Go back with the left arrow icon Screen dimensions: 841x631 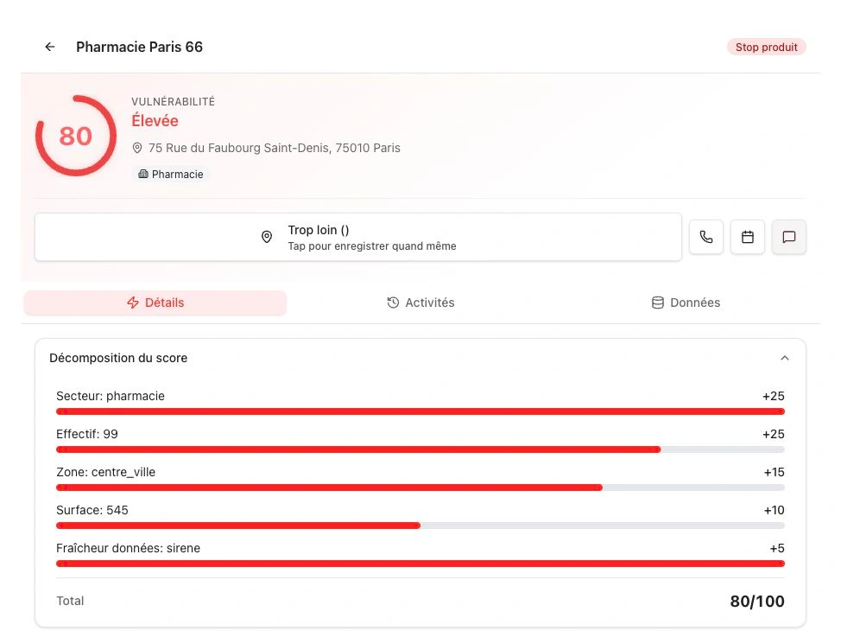click(50, 47)
